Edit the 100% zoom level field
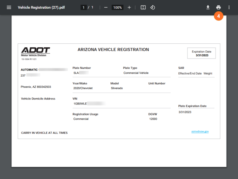The image size is (238, 179). (x=117, y=7)
